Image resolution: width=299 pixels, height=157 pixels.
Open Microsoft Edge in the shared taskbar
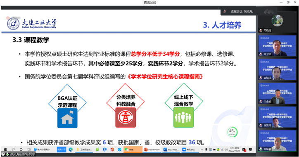(71, 150)
